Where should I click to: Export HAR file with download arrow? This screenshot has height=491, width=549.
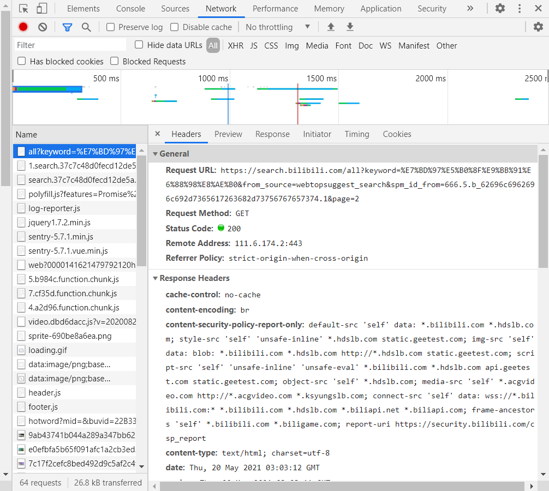(x=350, y=27)
